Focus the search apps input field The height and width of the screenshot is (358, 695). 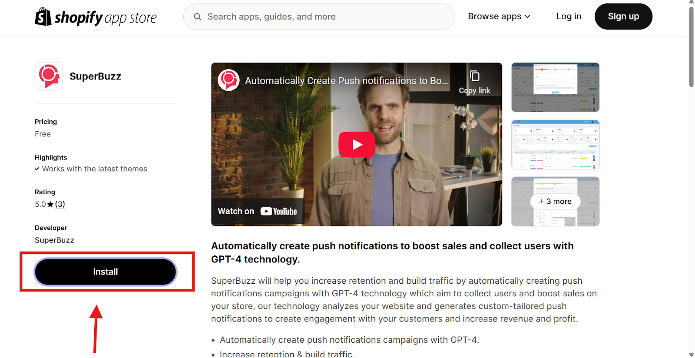tap(319, 17)
